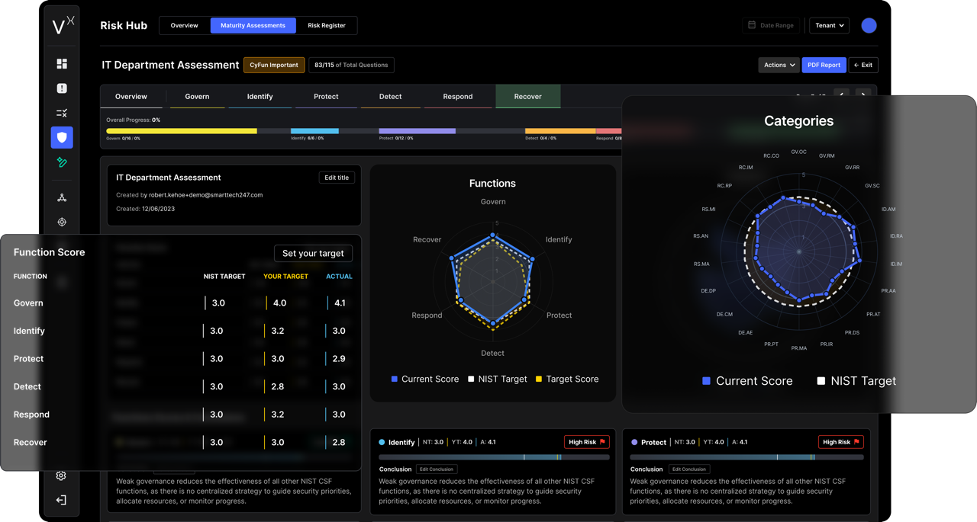The height and width of the screenshot is (522, 977).
Task: Click Overall Progress: 0% label
Action: click(133, 120)
